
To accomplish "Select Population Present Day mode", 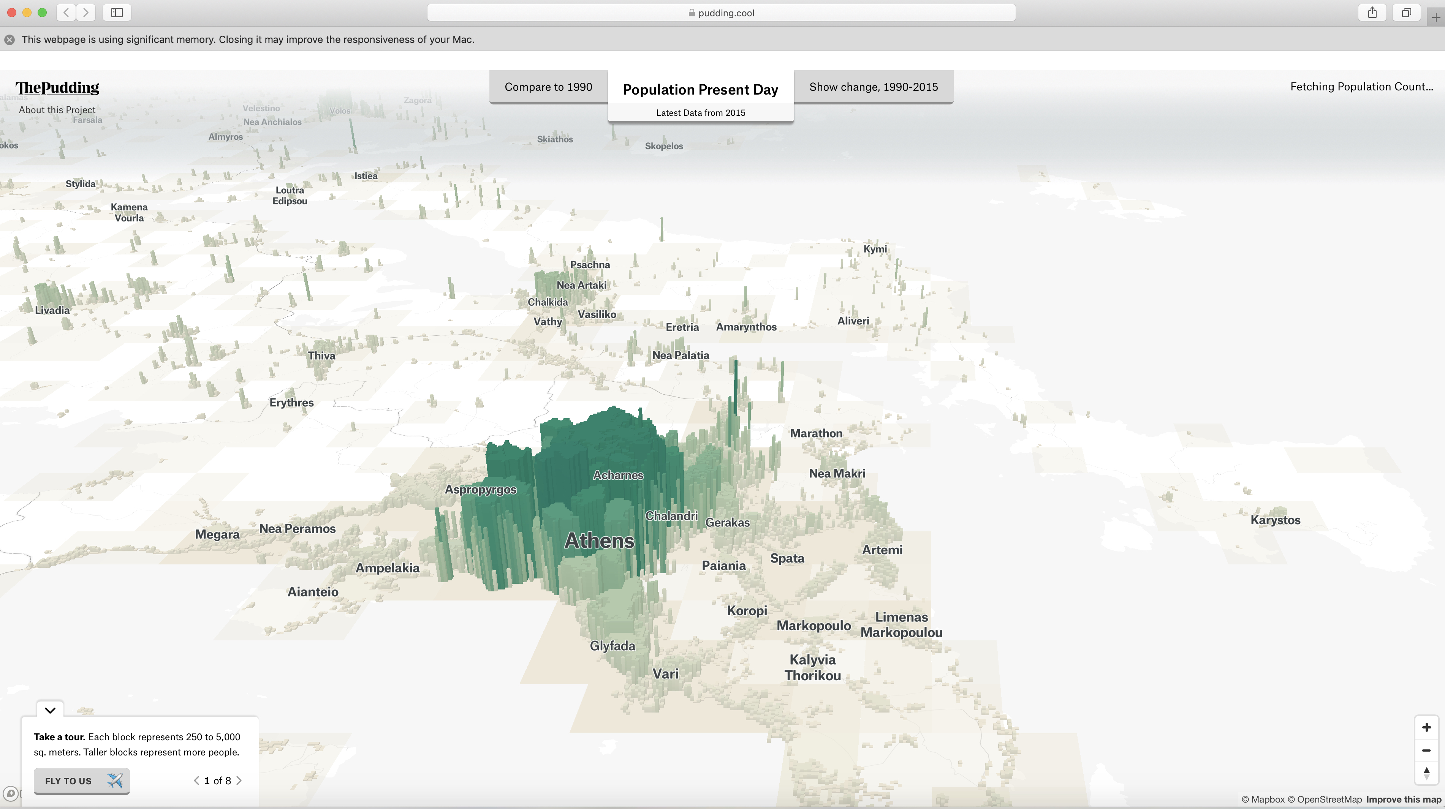I will tap(700, 89).
